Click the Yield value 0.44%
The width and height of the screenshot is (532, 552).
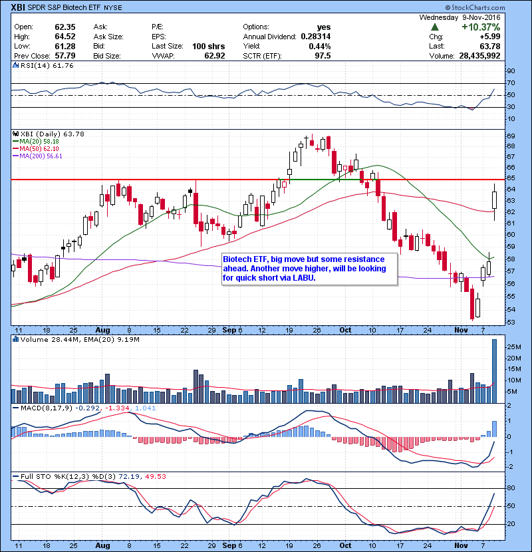pos(320,46)
